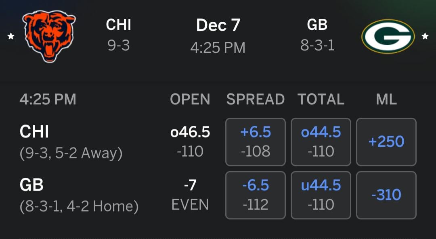Select the CHI spread +6.5 at -108
This screenshot has height=239, width=436.
click(x=255, y=142)
